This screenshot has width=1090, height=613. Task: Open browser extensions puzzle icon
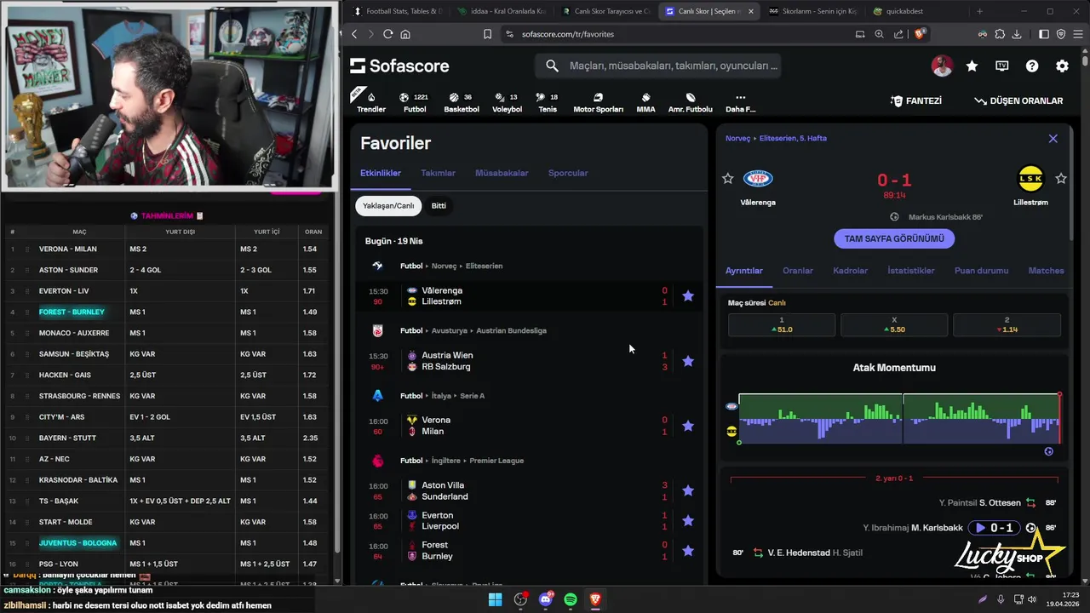[x=999, y=34]
